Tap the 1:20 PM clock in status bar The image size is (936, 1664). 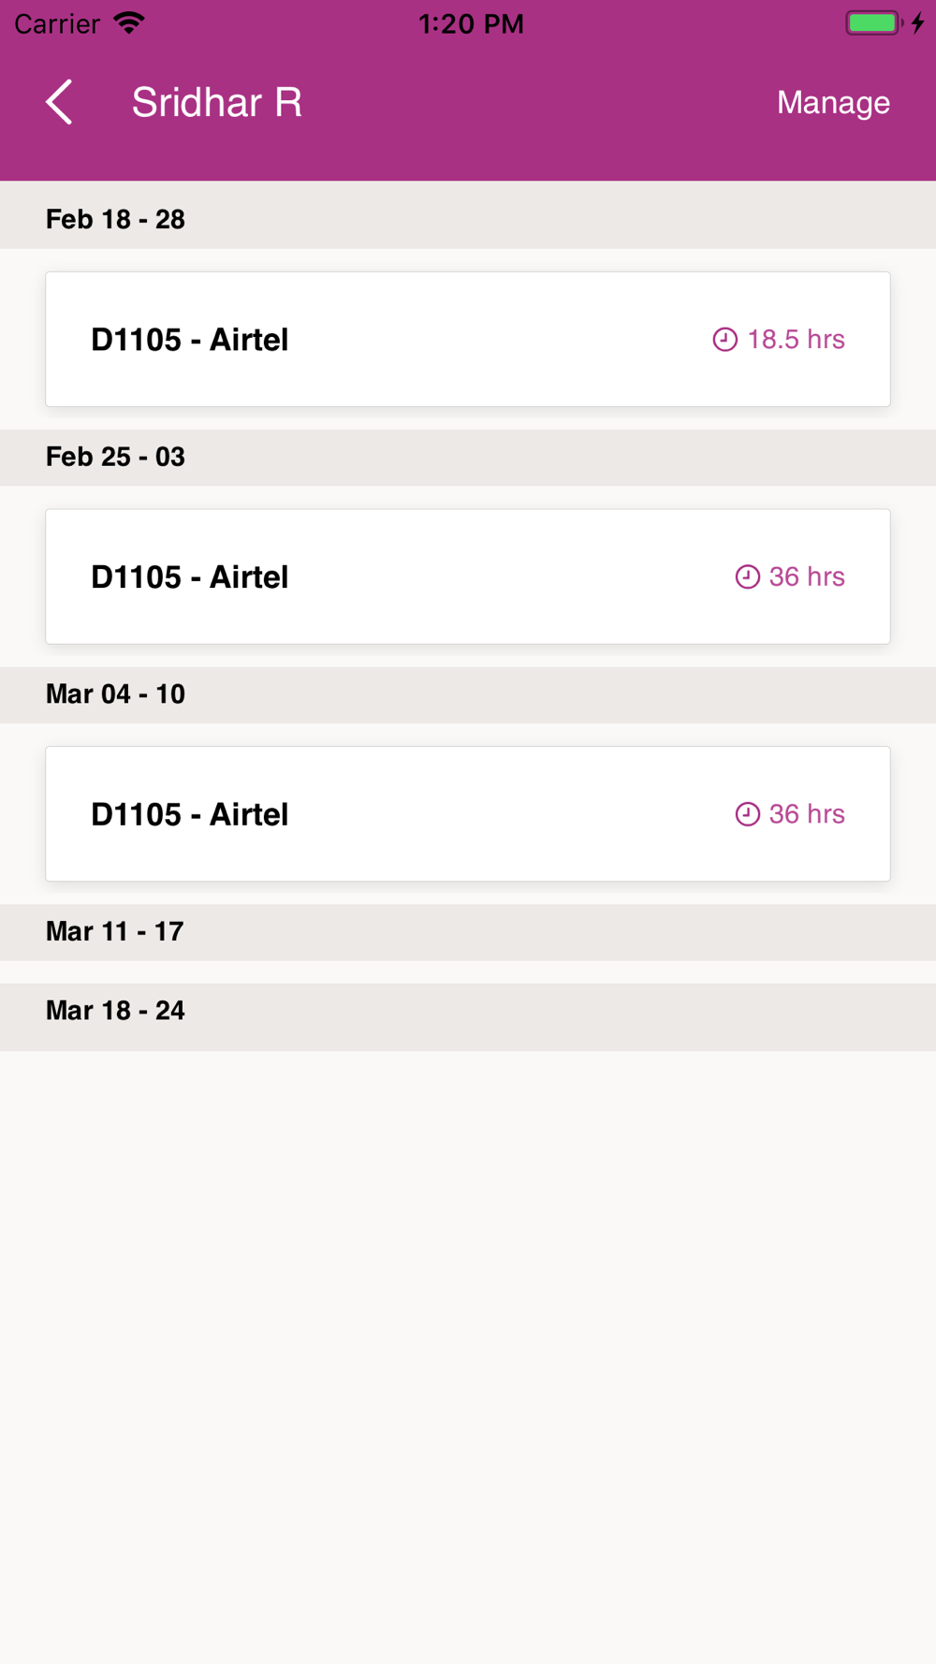coord(471,23)
